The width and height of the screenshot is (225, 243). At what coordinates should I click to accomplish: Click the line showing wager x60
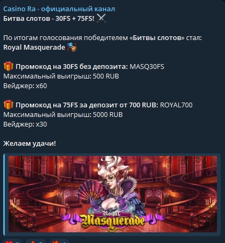tap(25, 86)
